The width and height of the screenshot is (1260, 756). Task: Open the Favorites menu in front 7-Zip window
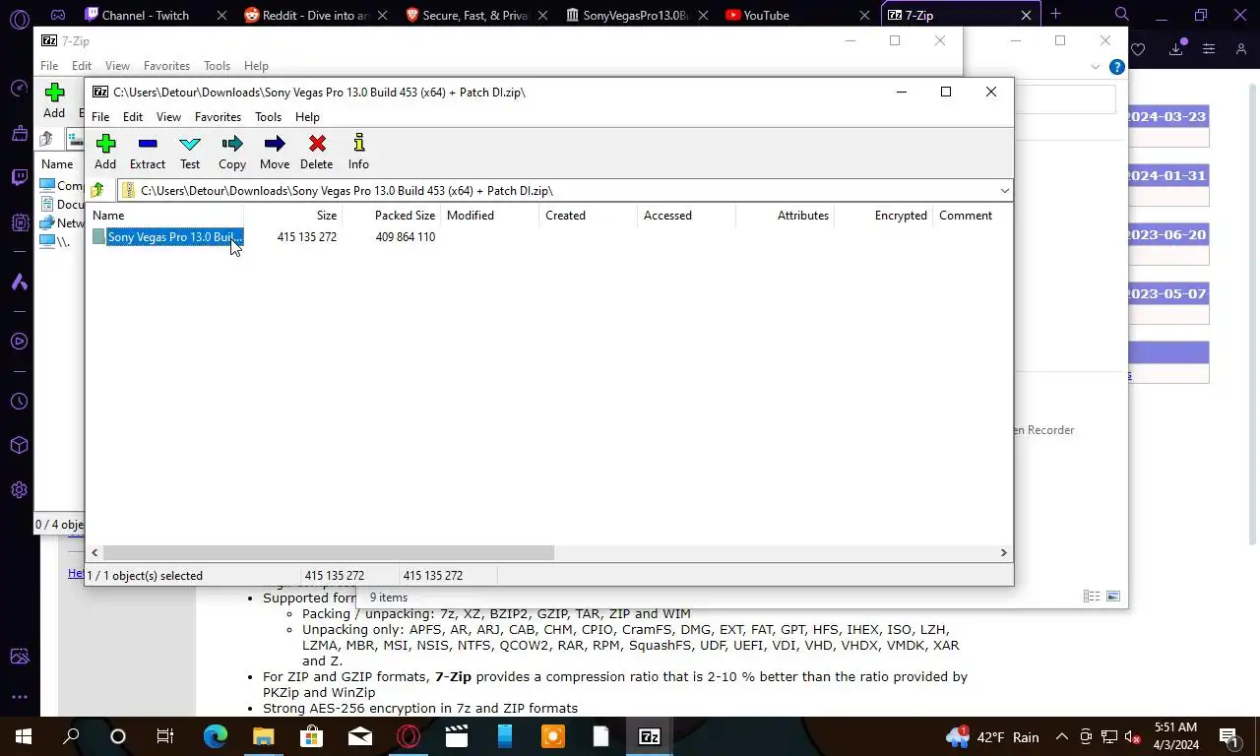[x=218, y=116]
